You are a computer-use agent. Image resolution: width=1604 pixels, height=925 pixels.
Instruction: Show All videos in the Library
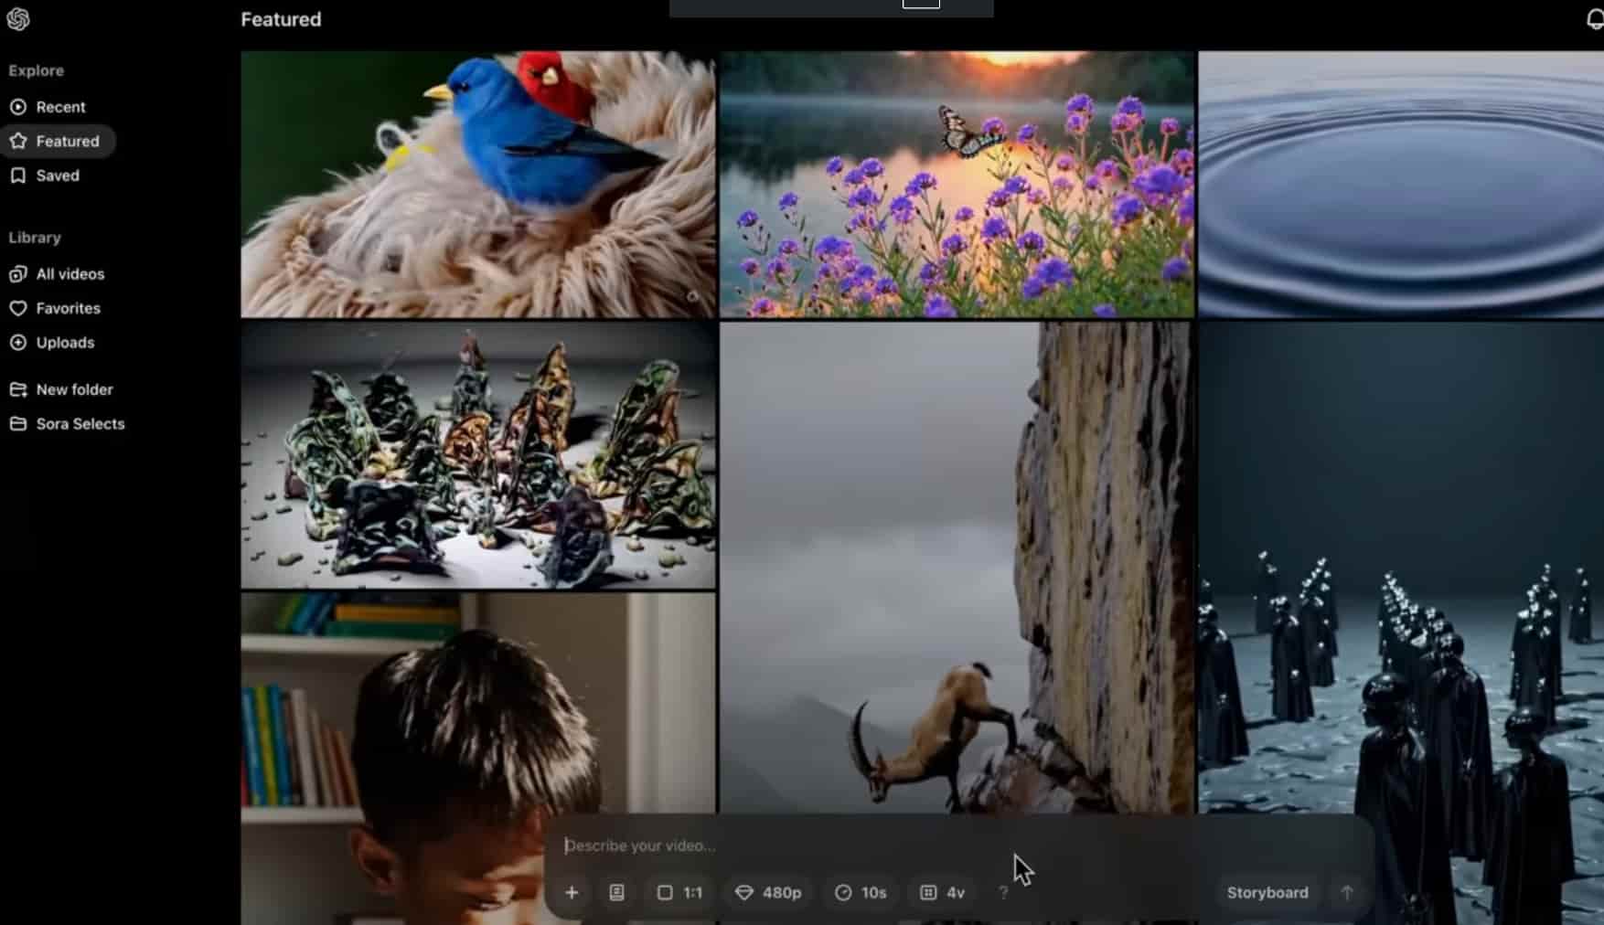tap(57, 274)
